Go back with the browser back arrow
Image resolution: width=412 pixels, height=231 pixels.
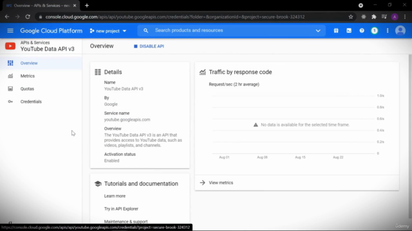[7, 17]
